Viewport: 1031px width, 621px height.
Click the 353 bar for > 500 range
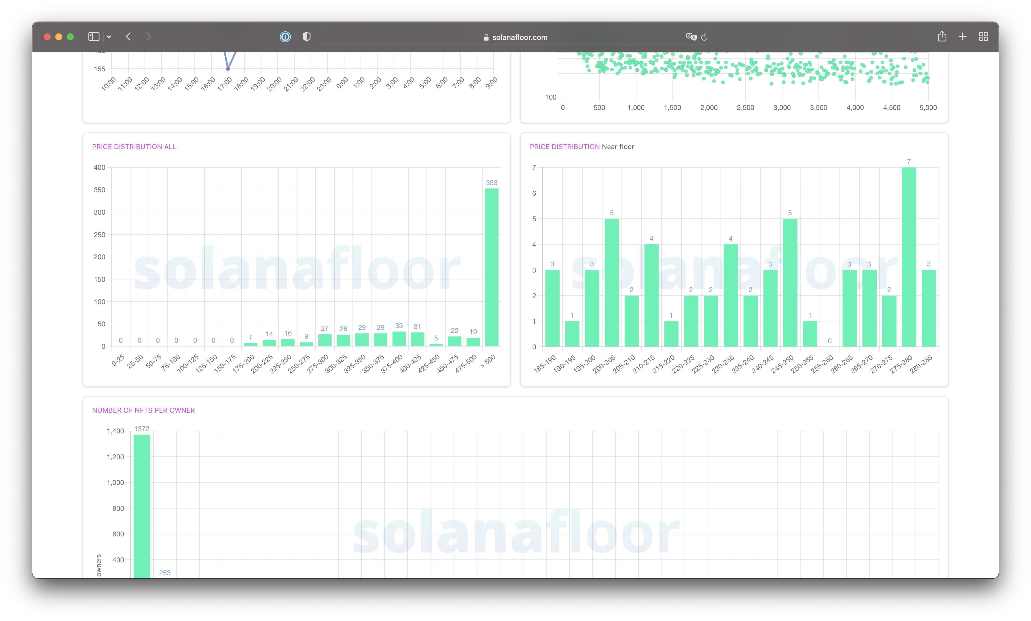click(x=492, y=268)
